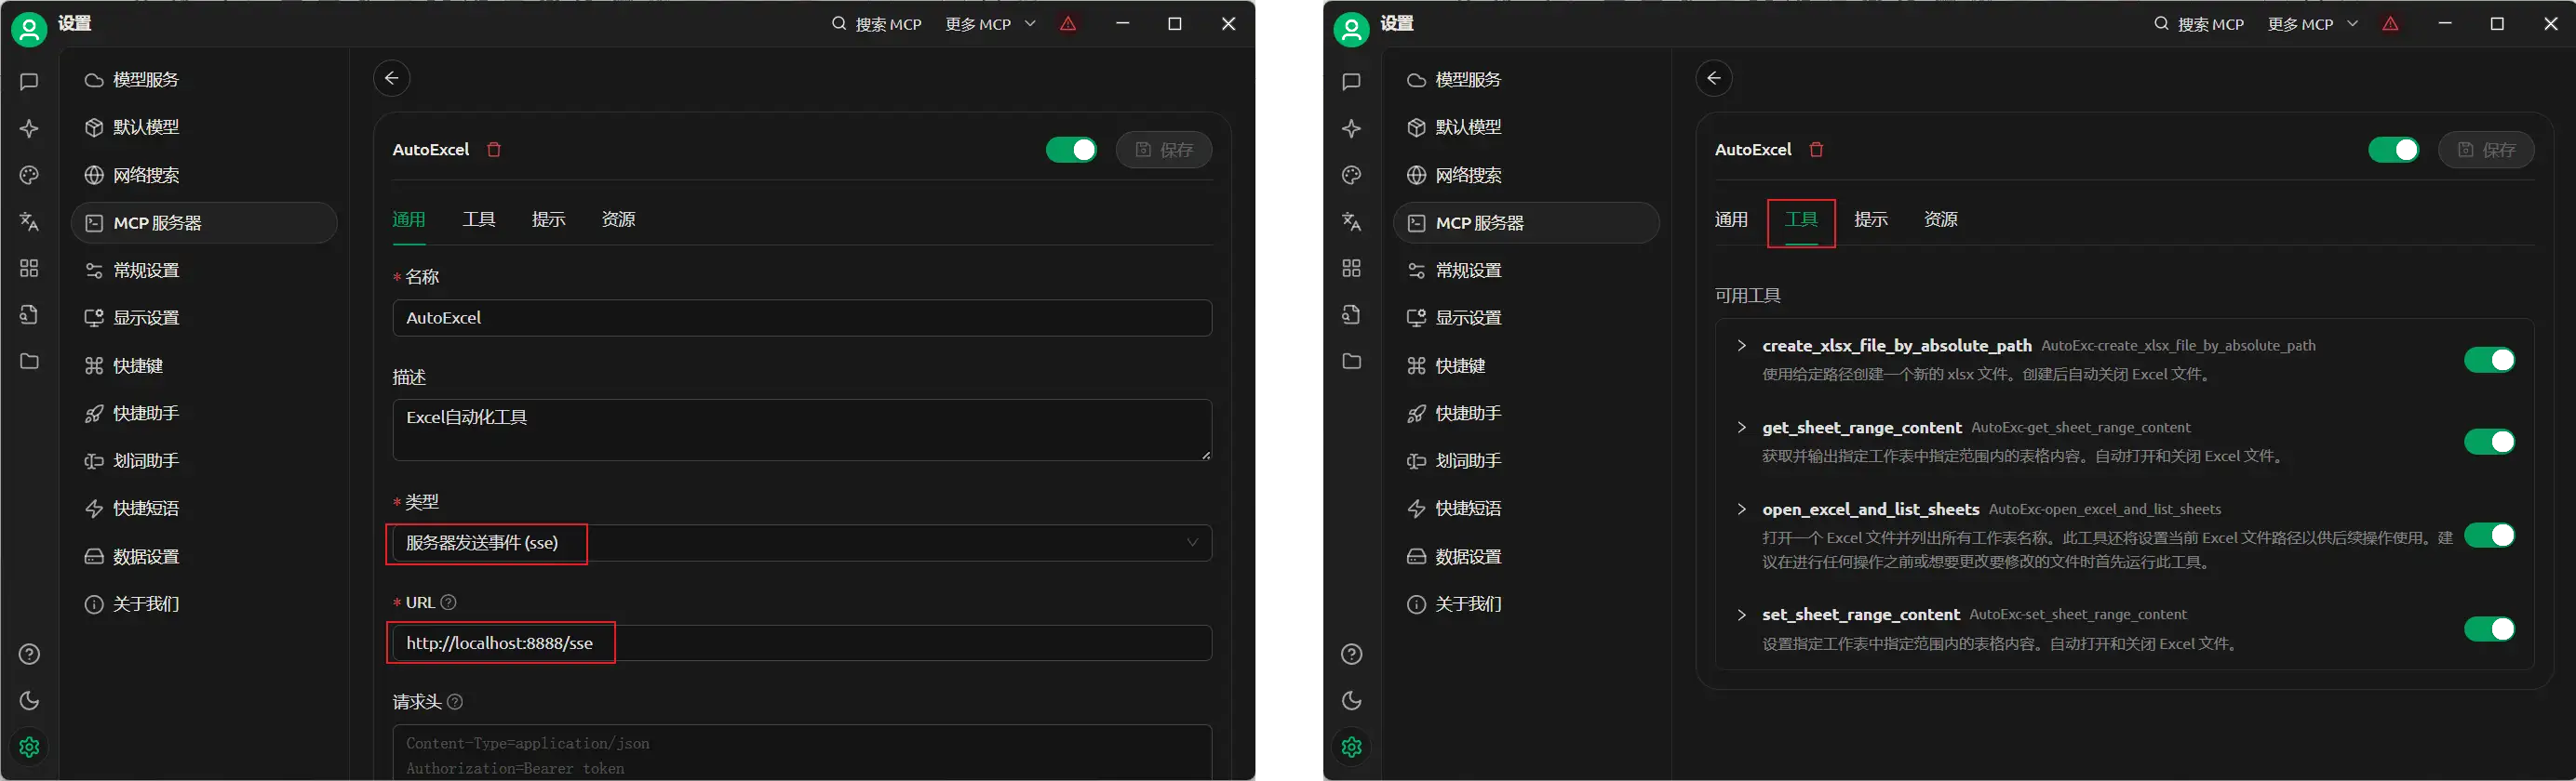The image size is (2576, 781).
Task: Click 名称 input field containing AutoExcel
Action: click(802, 318)
